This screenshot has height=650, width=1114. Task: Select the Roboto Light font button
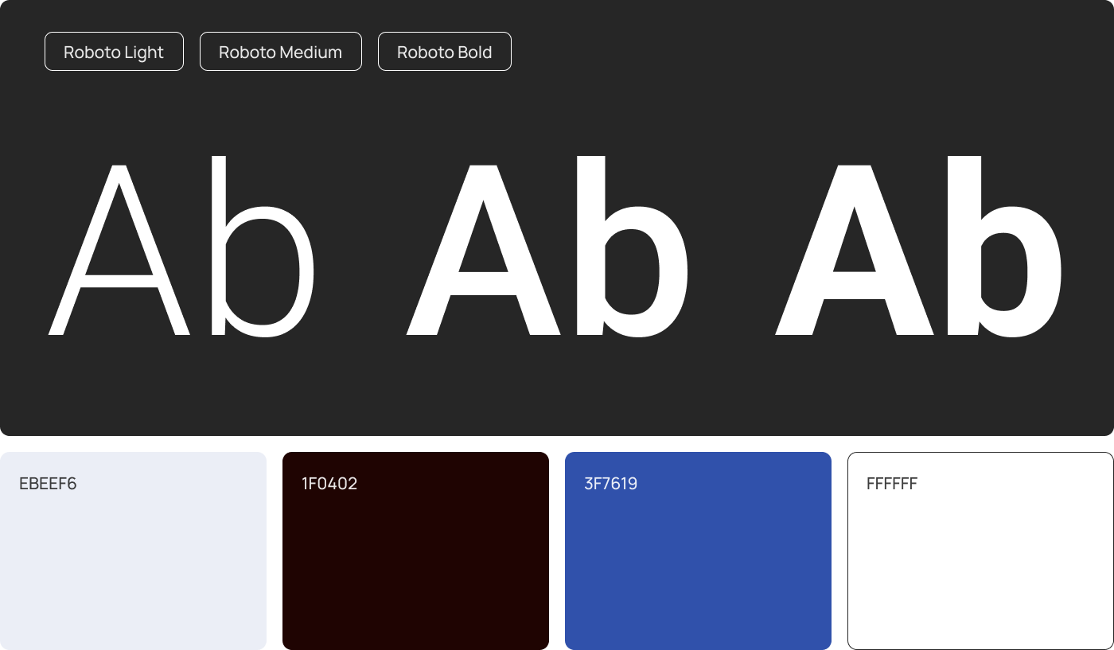(x=114, y=52)
